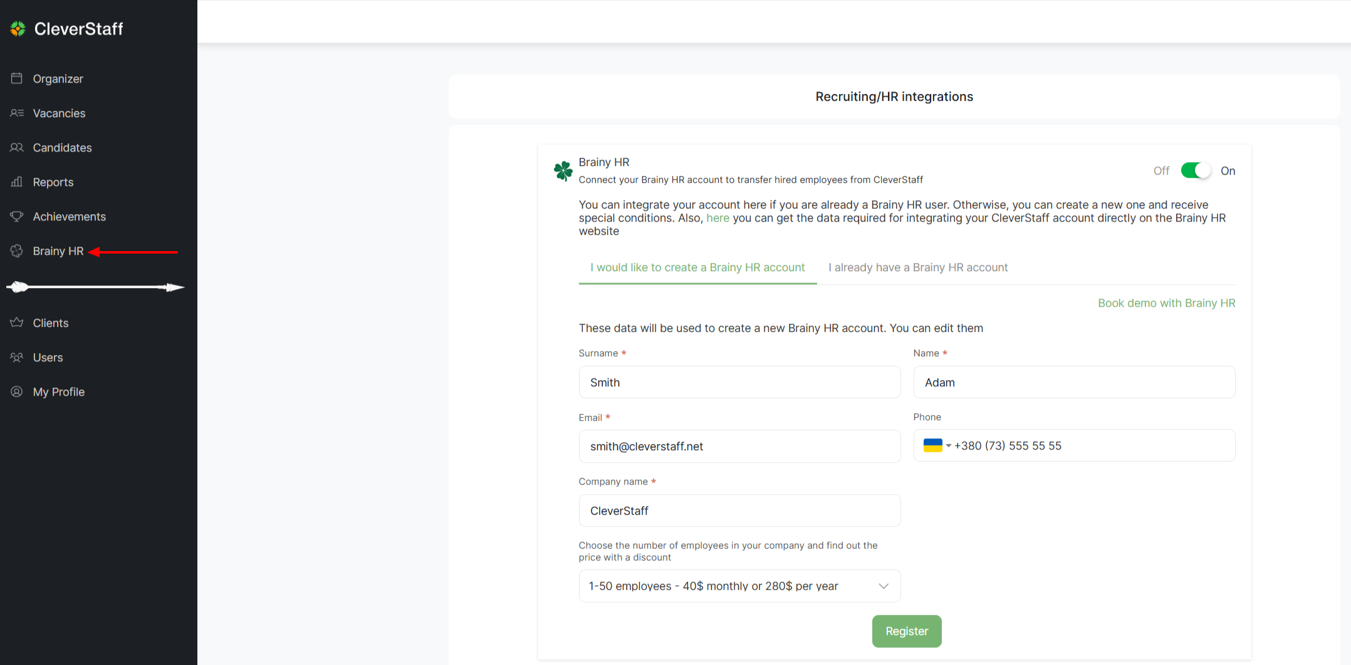Click the Clients crown icon
1351x665 pixels.
(x=17, y=322)
